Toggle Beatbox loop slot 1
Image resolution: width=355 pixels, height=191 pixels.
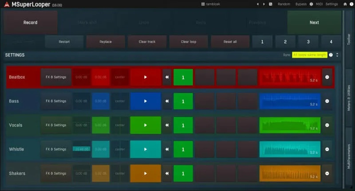pyautogui.click(x=183, y=77)
